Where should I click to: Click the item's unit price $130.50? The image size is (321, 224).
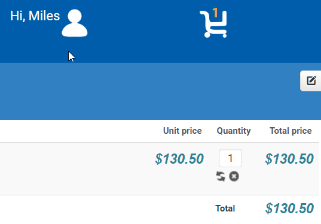[179, 159]
